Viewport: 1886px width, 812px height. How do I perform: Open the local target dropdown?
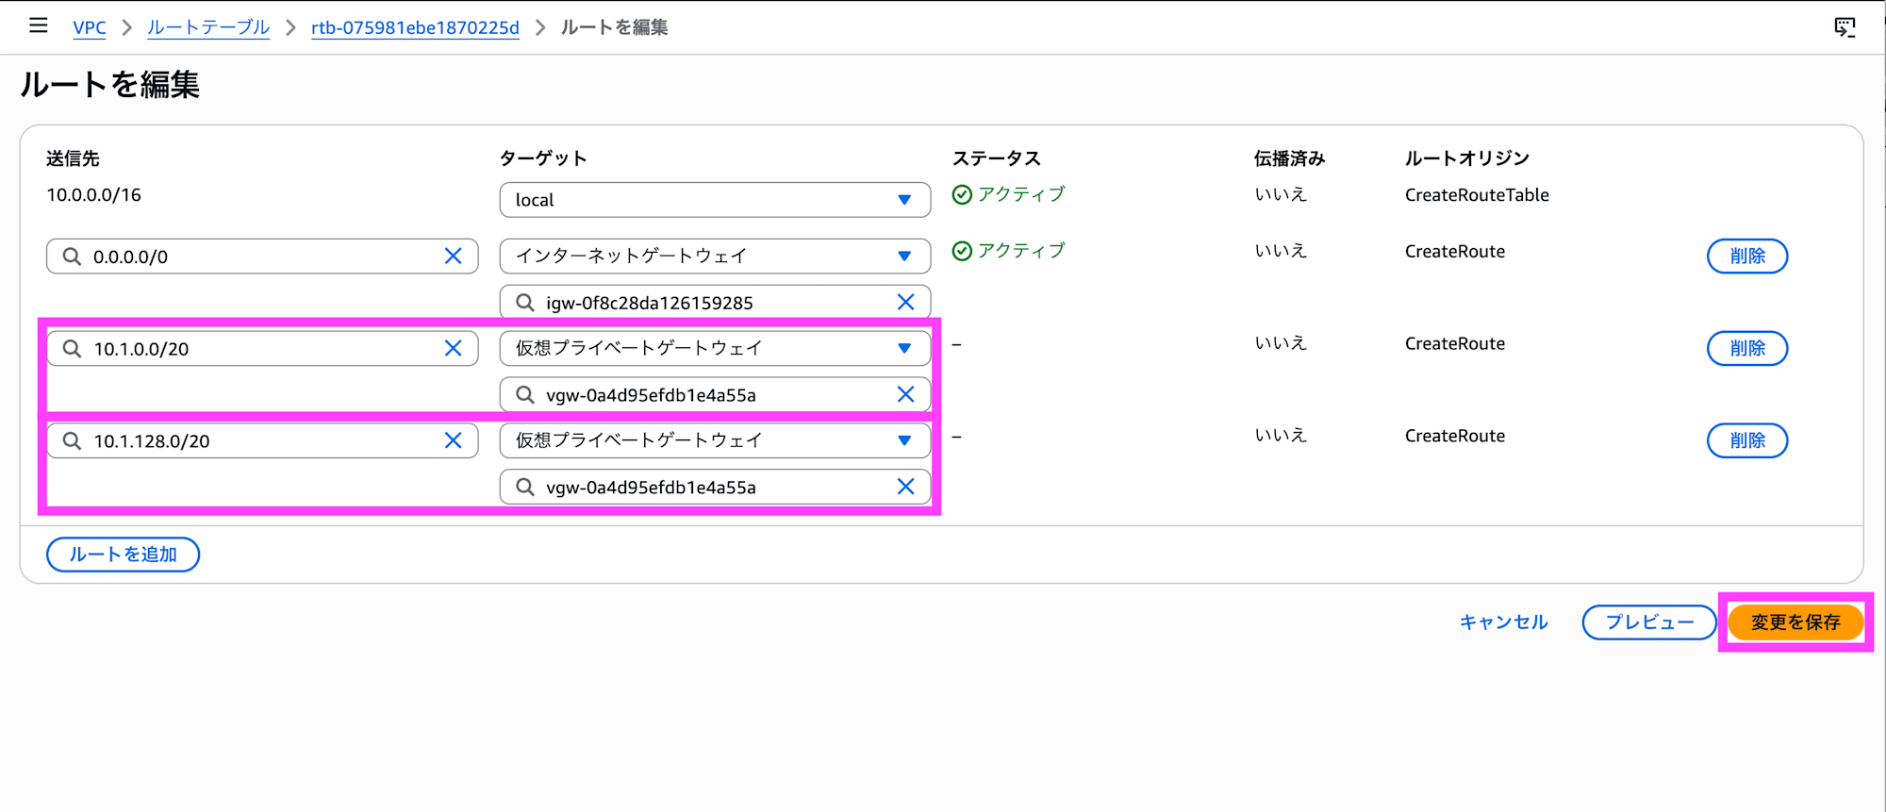pyautogui.click(x=715, y=200)
